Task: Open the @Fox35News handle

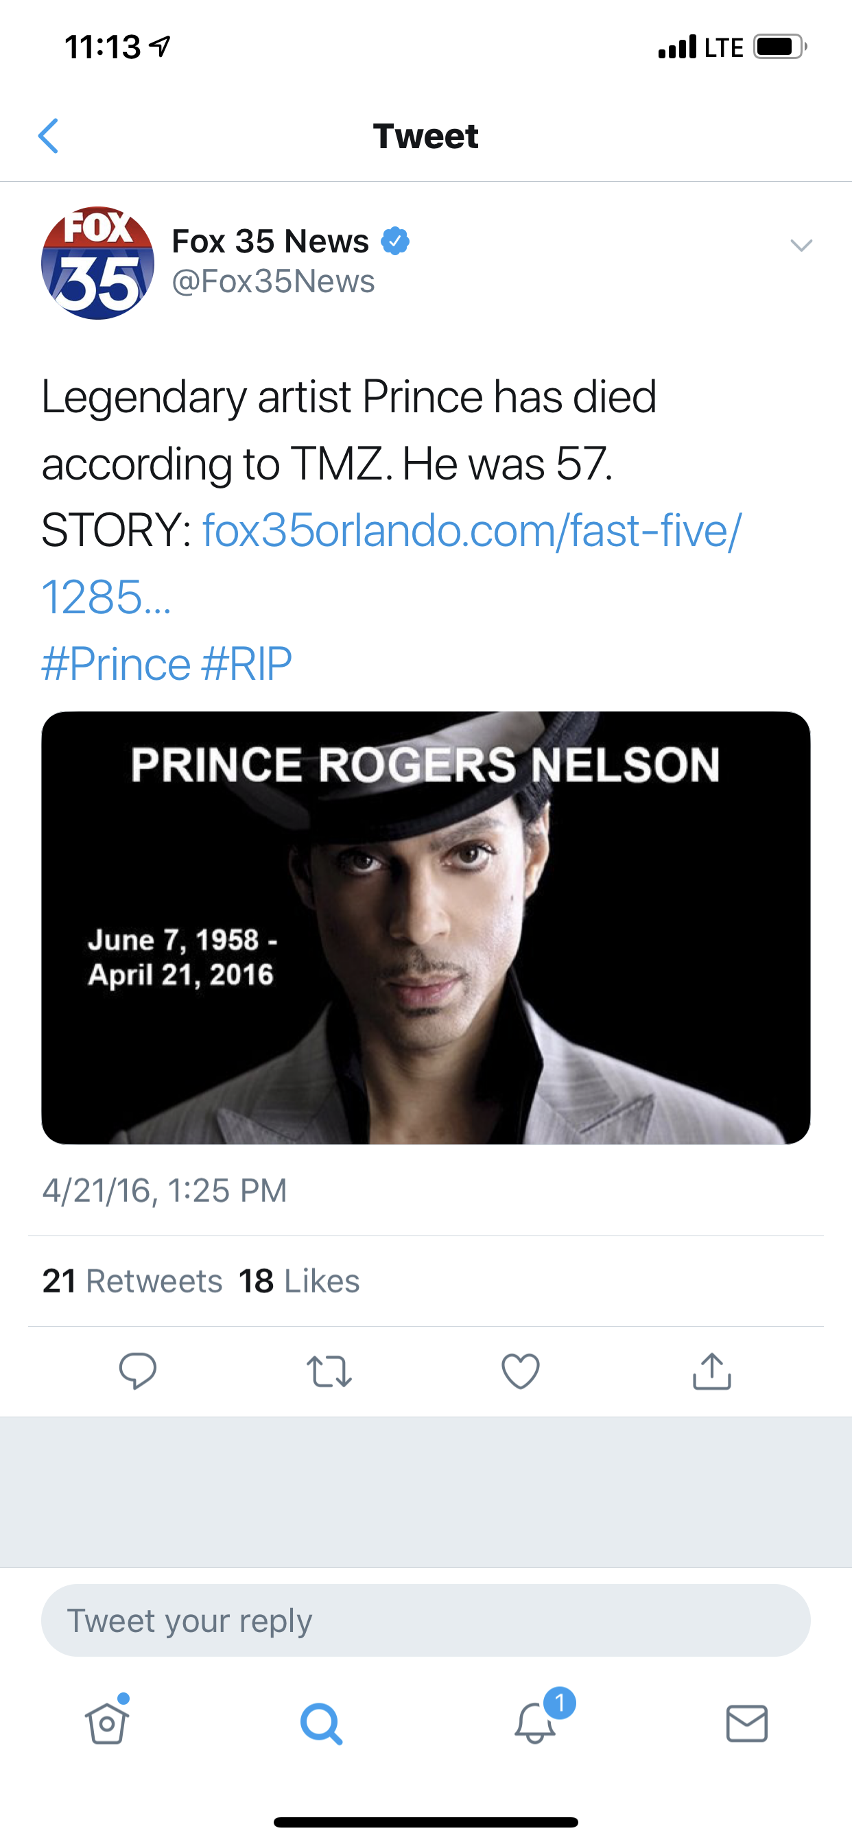Action: (x=273, y=281)
